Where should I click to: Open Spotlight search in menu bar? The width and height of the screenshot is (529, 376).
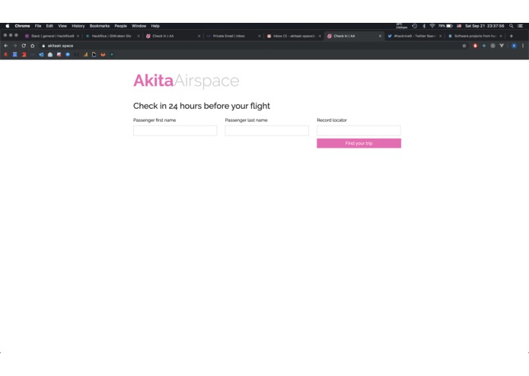[x=511, y=26]
